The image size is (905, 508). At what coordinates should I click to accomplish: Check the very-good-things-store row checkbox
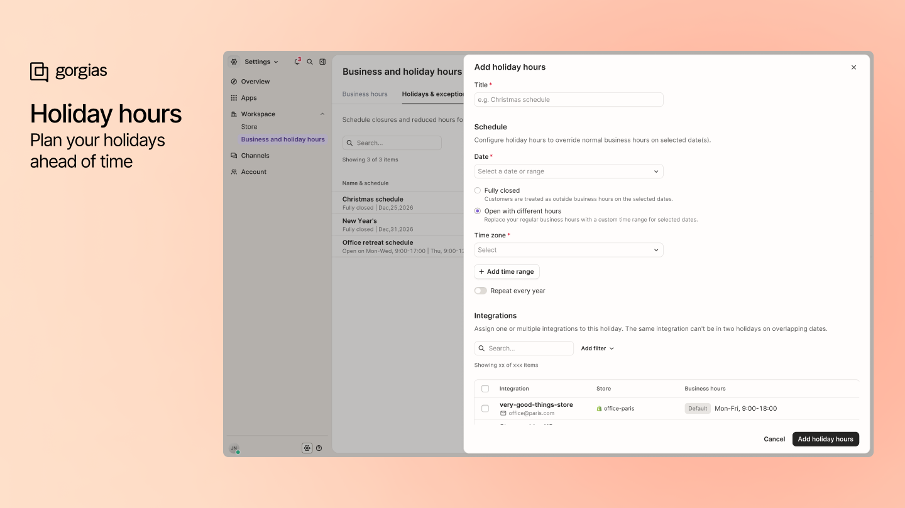pyautogui.click(x=485, y=409)
